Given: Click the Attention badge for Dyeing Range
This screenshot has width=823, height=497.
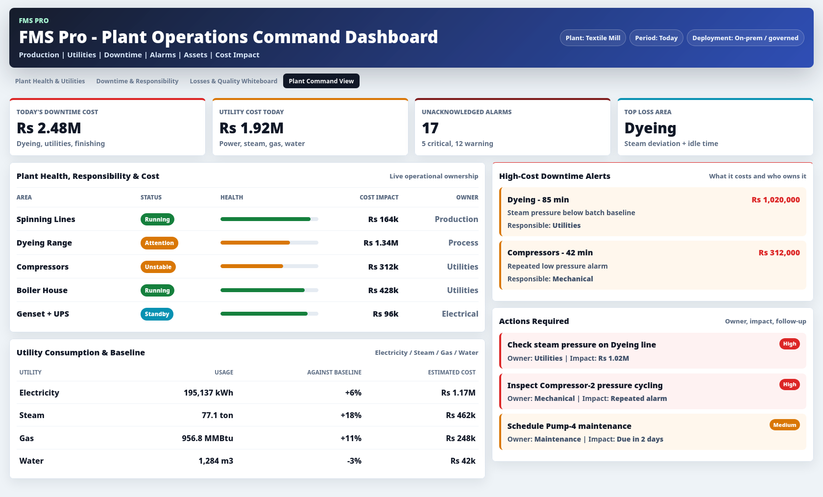Looking at the screenshot, I should click(x=159, y=243).
